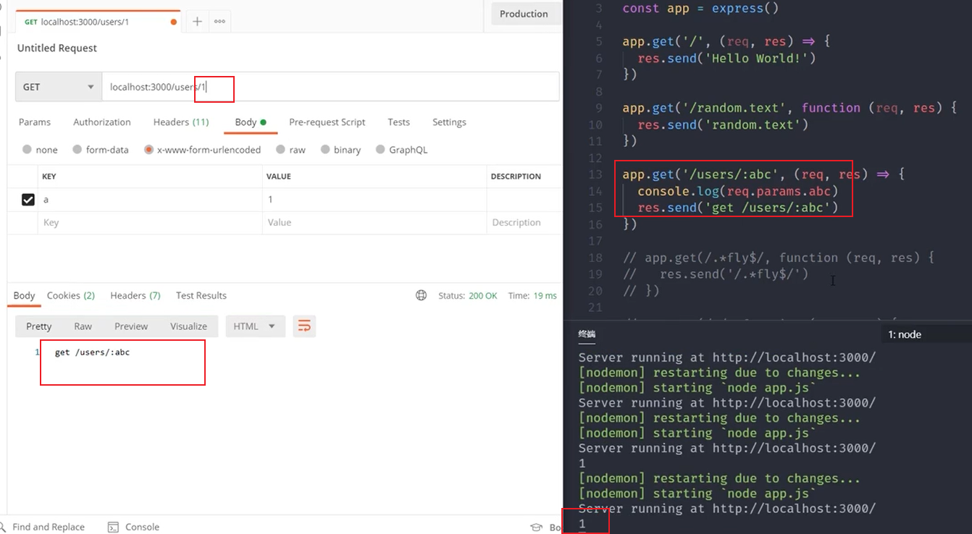Switch to the Params tab
Screen dimensions: 972x534
[35, 122]
